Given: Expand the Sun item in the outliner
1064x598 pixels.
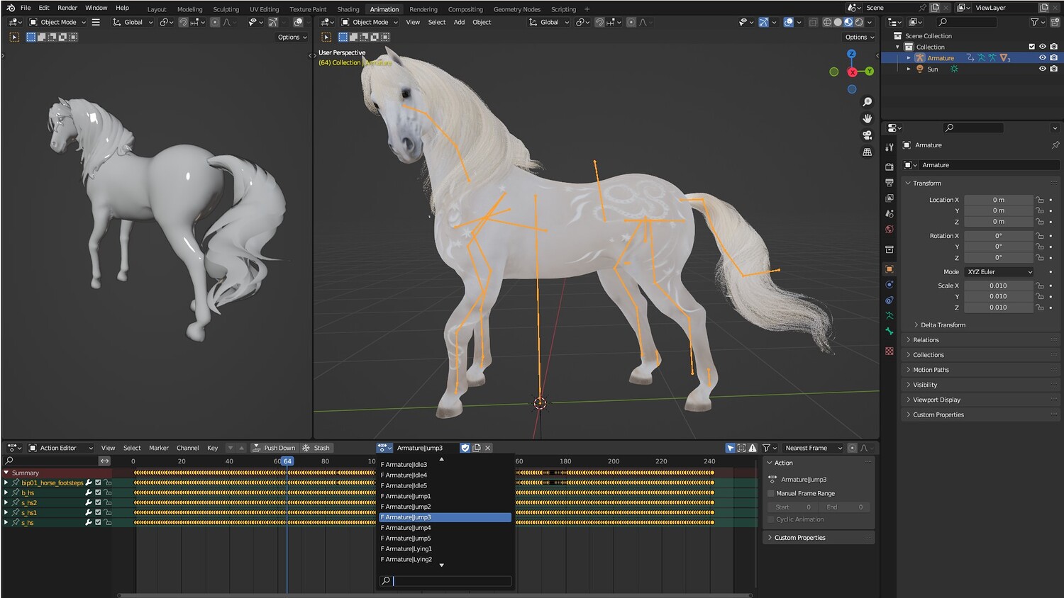Looking at the screenshot, I should point(909,69).
